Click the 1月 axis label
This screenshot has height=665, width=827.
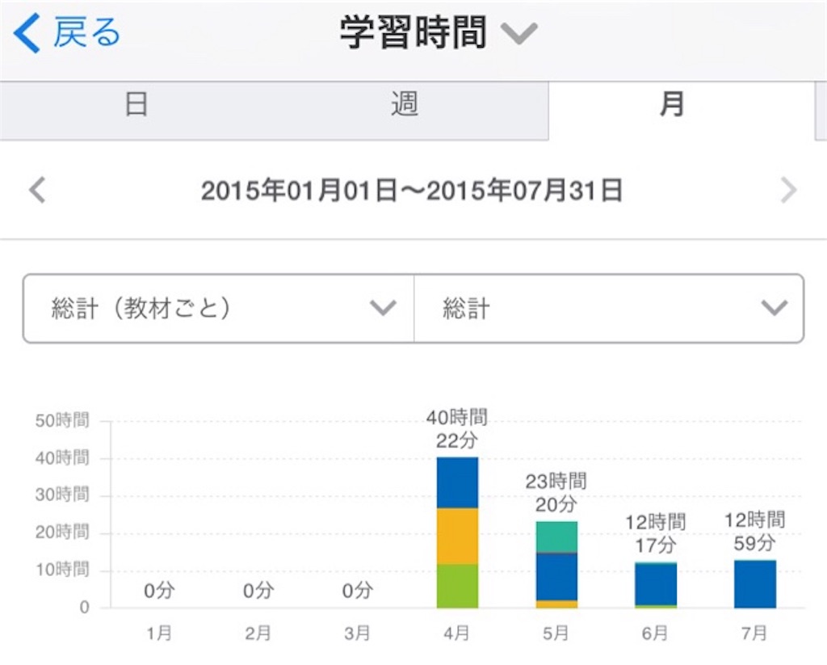(x=159, y=633)
